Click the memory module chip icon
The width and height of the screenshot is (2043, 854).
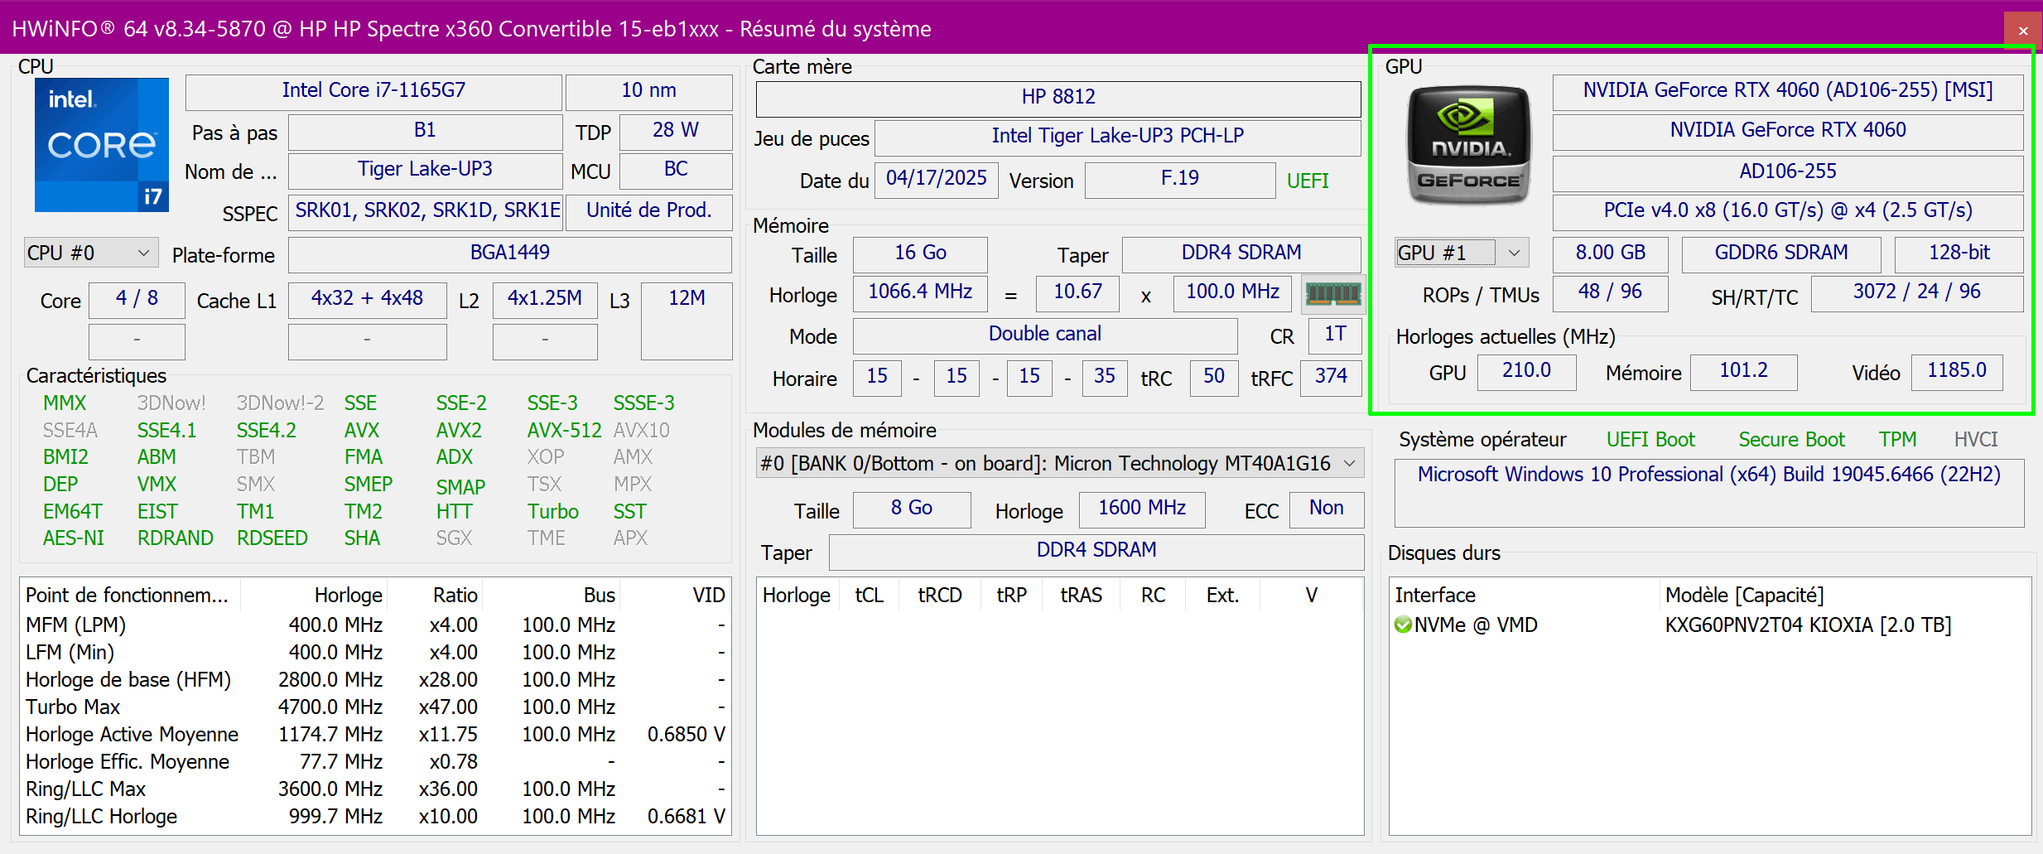click(1332, 293)
